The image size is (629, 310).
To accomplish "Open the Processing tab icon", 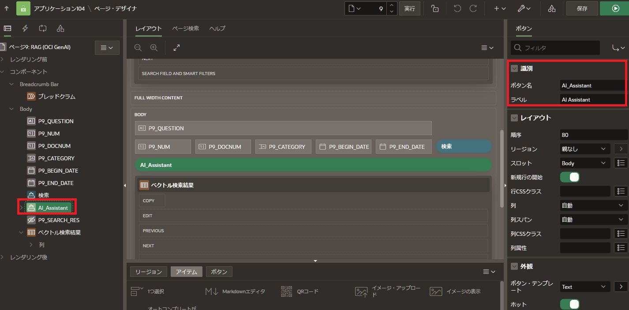I will coord(43,28).
